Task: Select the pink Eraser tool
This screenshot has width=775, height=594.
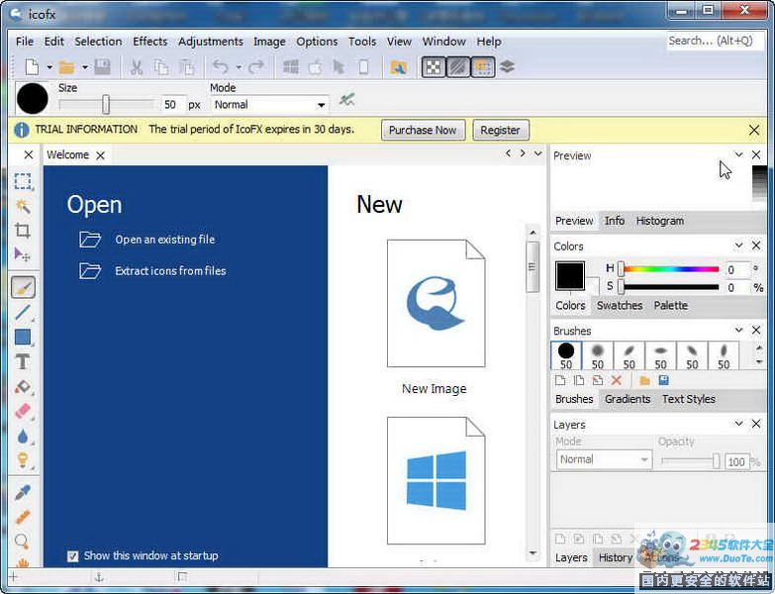Action: pyautogui.click(x=23, y=412)
